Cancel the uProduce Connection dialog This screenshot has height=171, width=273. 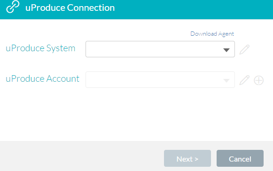[x=240, y=158]
